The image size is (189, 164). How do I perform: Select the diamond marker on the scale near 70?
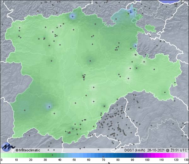coord(103,157)
